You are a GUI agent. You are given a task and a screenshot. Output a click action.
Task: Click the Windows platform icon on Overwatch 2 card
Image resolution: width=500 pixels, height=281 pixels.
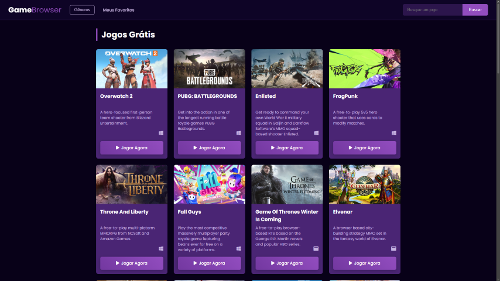click(161, 133)
